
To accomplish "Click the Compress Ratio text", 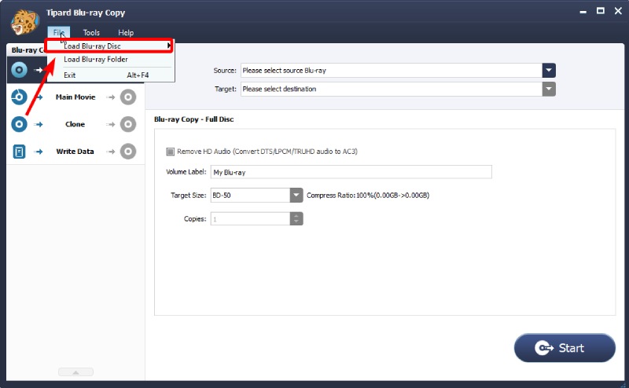I will coord(368,196).
